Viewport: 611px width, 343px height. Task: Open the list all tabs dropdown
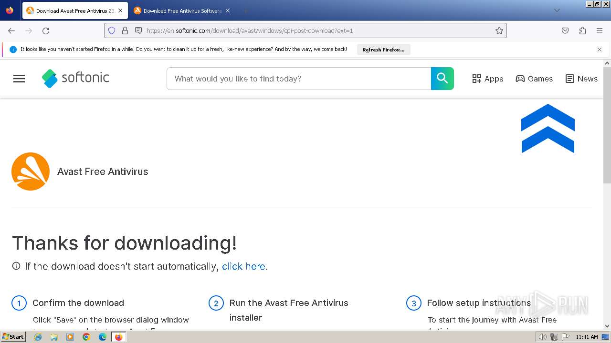[557, 10]
